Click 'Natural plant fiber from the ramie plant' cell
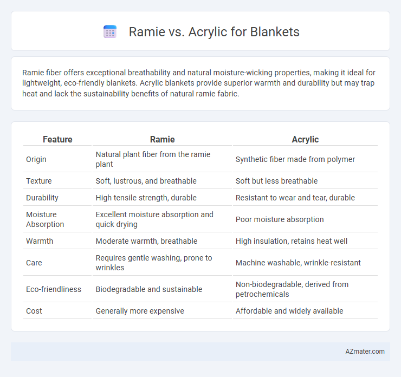The height and width of the screenshot is (377, 401). coord(162,159)
